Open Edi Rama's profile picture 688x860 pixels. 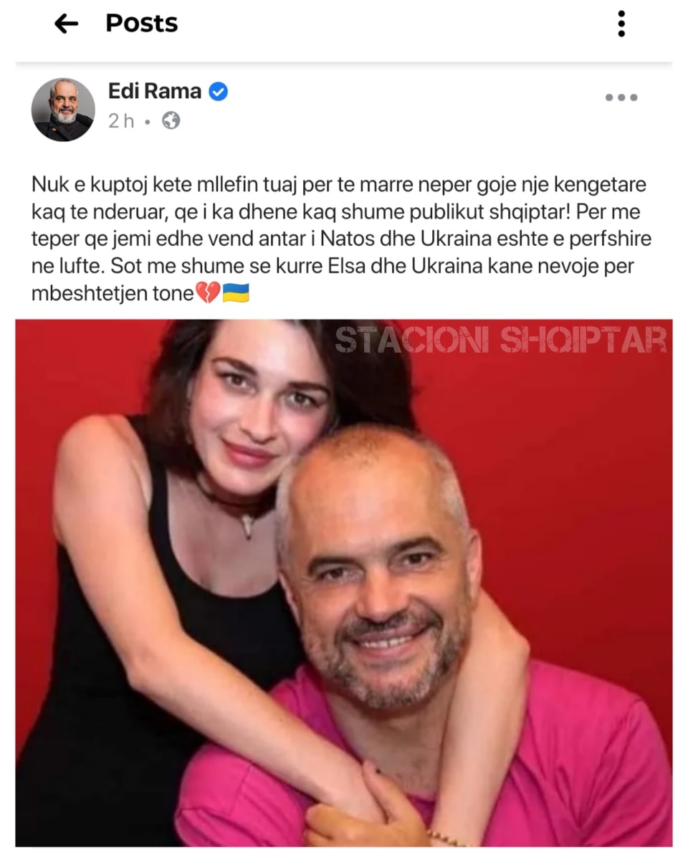(63, 109)
